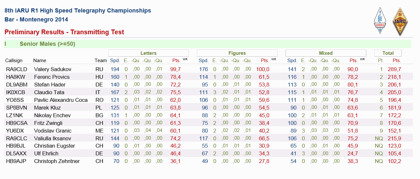Screen dimensions: 420x179
Task: Click the IARU yellow diamond logo
Action: click(x=400, y=21)
